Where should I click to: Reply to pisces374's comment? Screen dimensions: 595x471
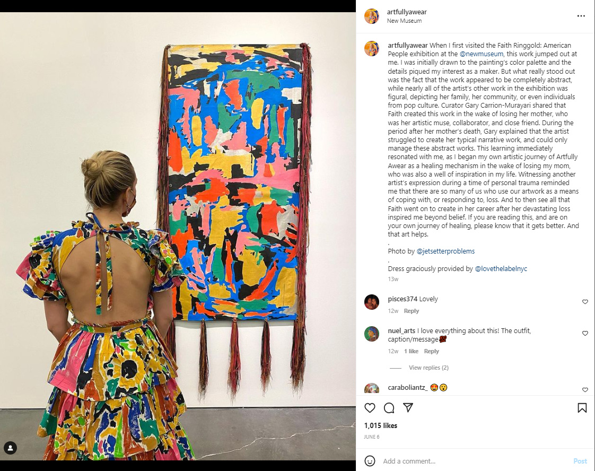[x=411, y=311]
